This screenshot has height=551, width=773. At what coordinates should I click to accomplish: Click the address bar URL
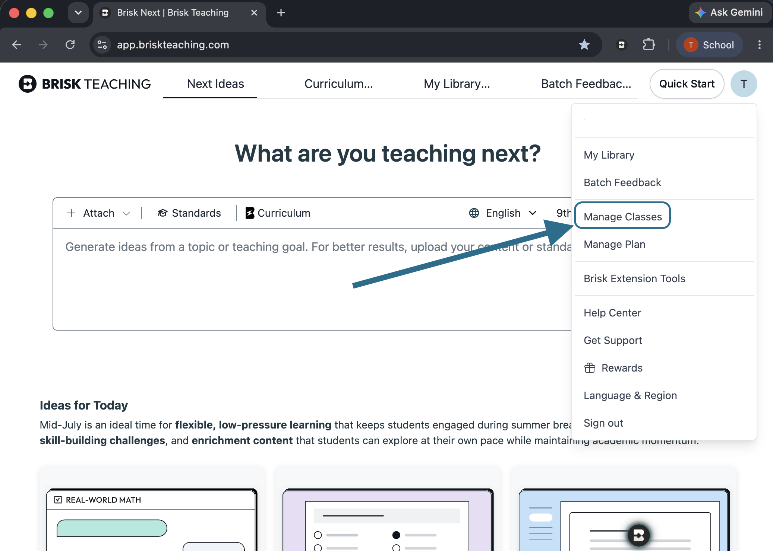pyautogui.click(x=173, y=45)
